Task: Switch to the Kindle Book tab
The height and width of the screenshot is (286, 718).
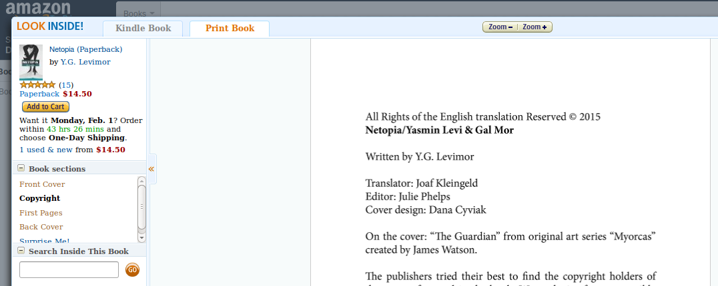Action: 143,29
